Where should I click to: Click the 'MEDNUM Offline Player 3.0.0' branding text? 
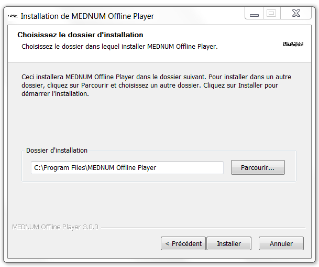pos(55,228)
